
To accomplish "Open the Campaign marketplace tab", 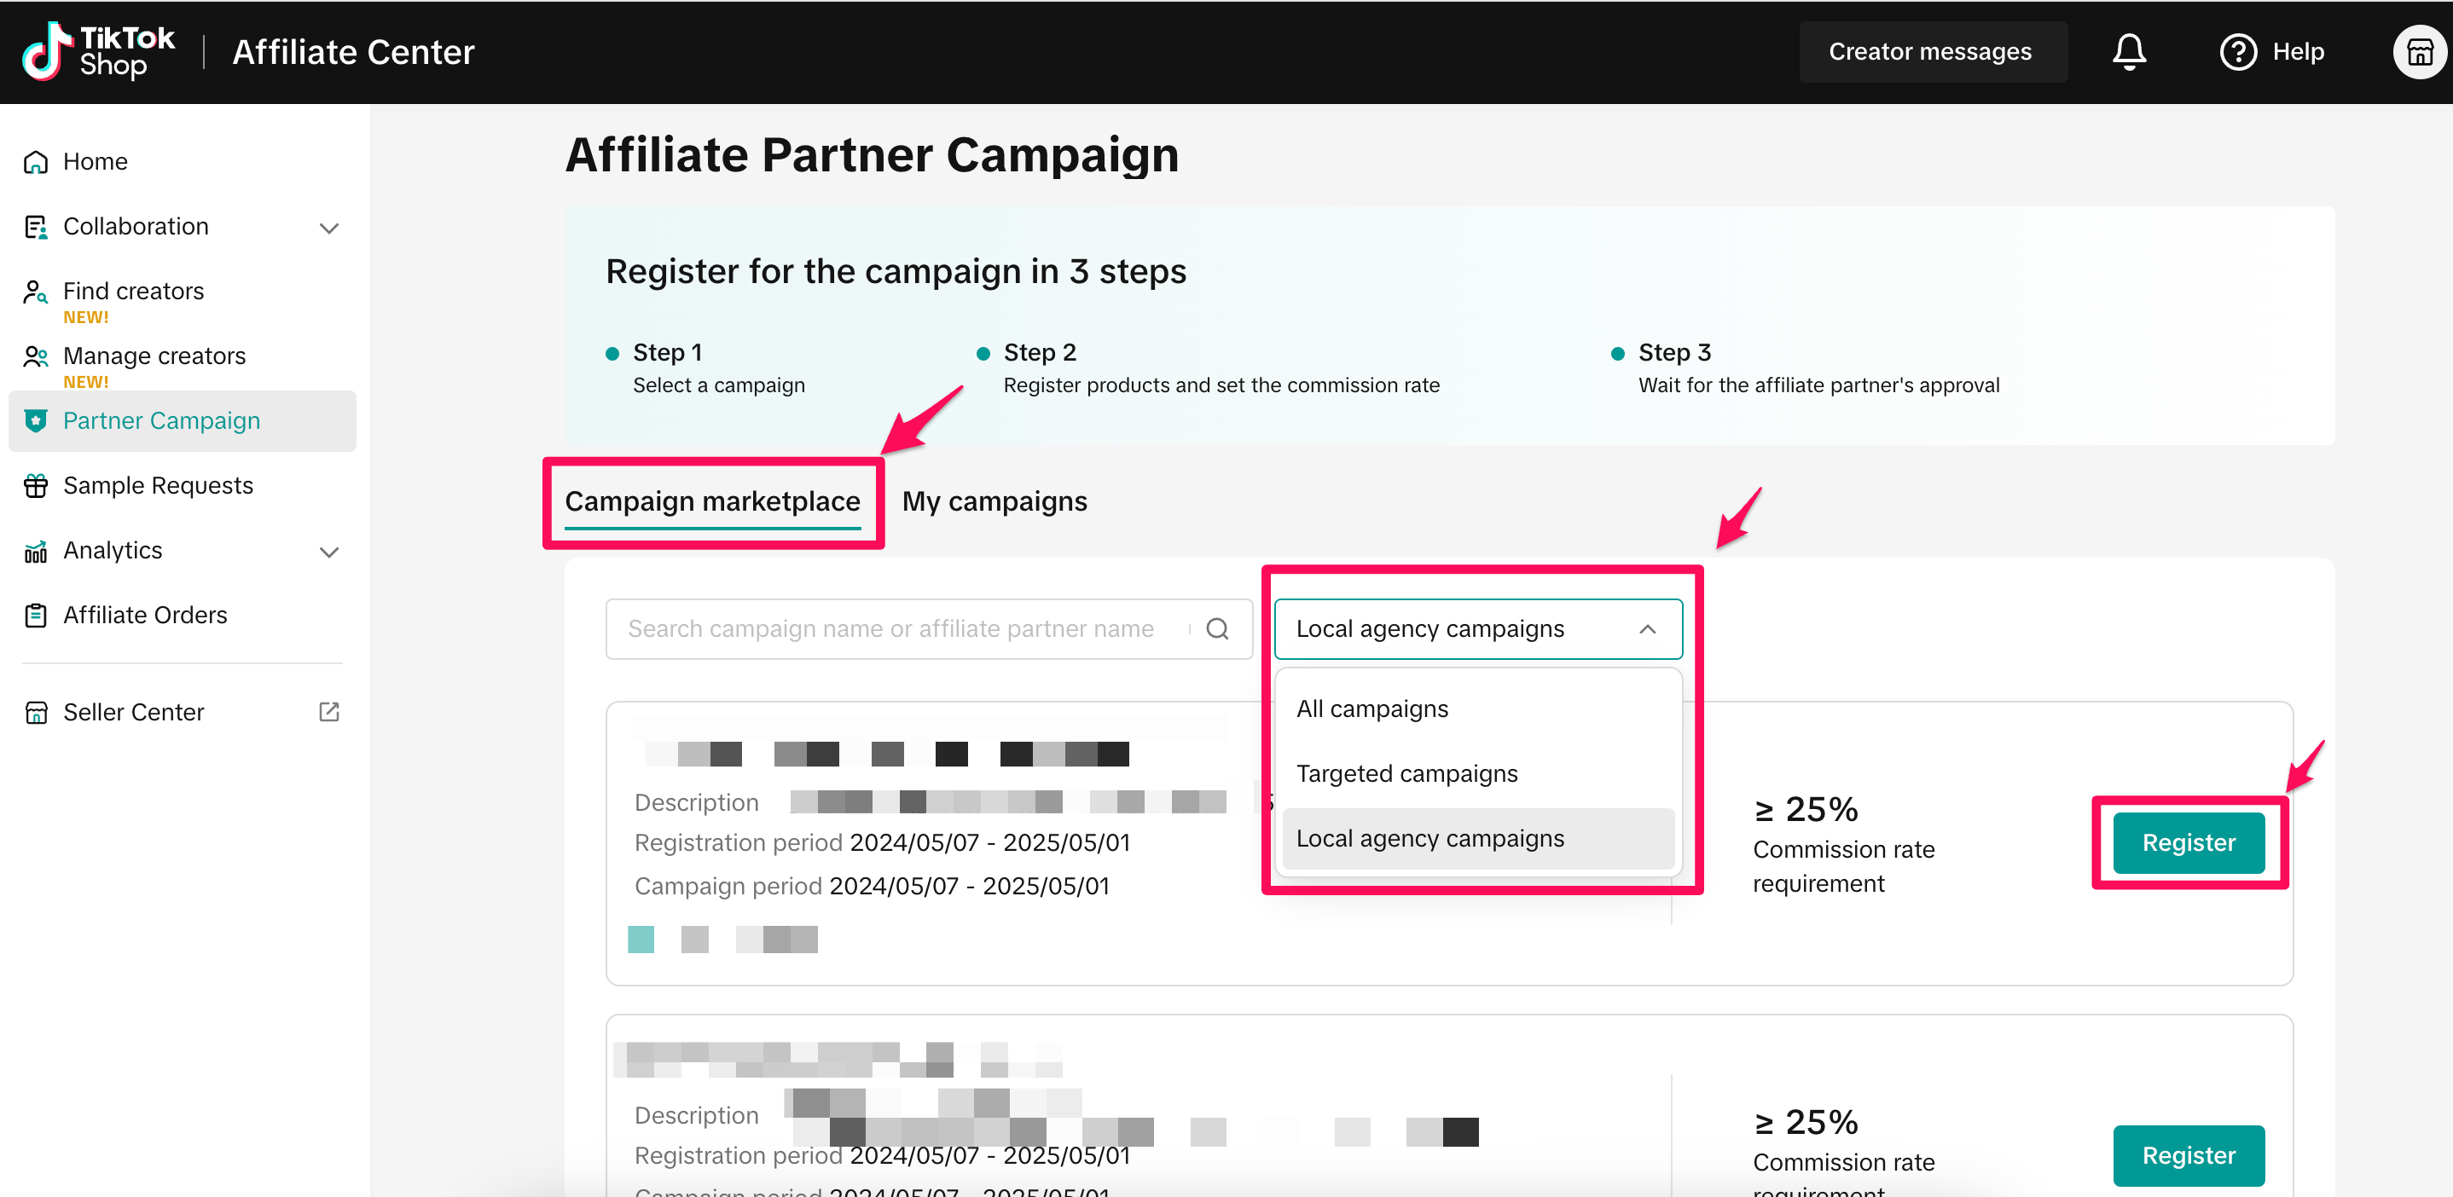I will 712,501.
